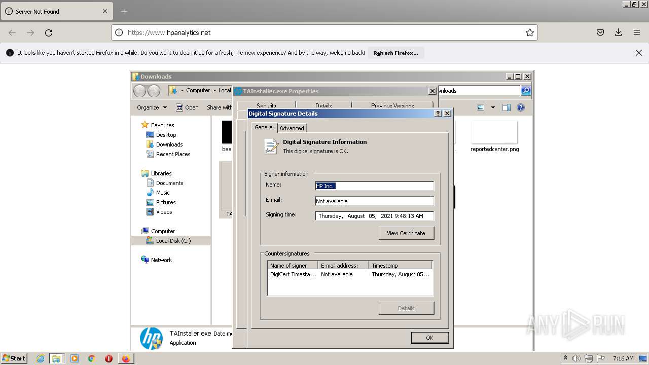Image resolution: width=649 pixels, height=365 pixels.
Task: Click E-mail address column header
Action: coord(343,266)
